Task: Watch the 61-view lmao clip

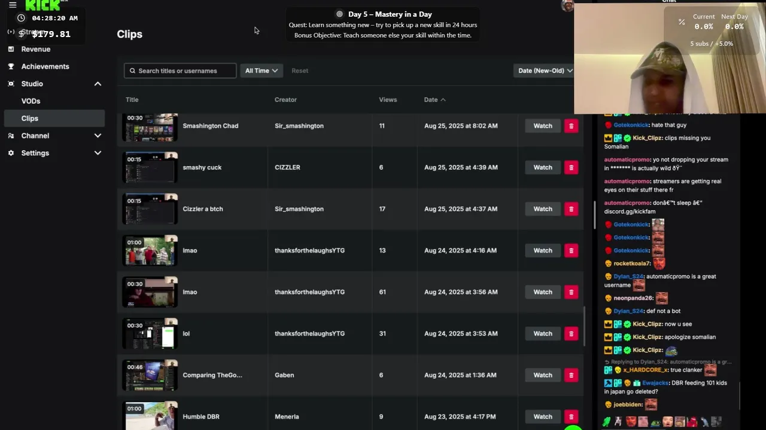Action: (x=543, y=292)
